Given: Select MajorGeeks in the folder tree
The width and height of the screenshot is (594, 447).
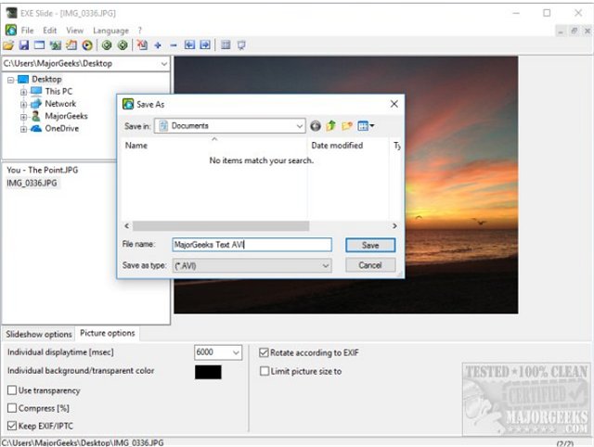Looking at the screenshot, I should [x=66, y=116].
